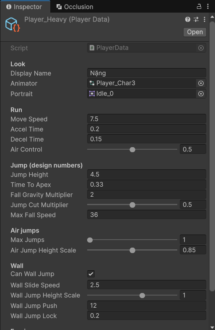Click the Jump Height label

click(29, 175)
